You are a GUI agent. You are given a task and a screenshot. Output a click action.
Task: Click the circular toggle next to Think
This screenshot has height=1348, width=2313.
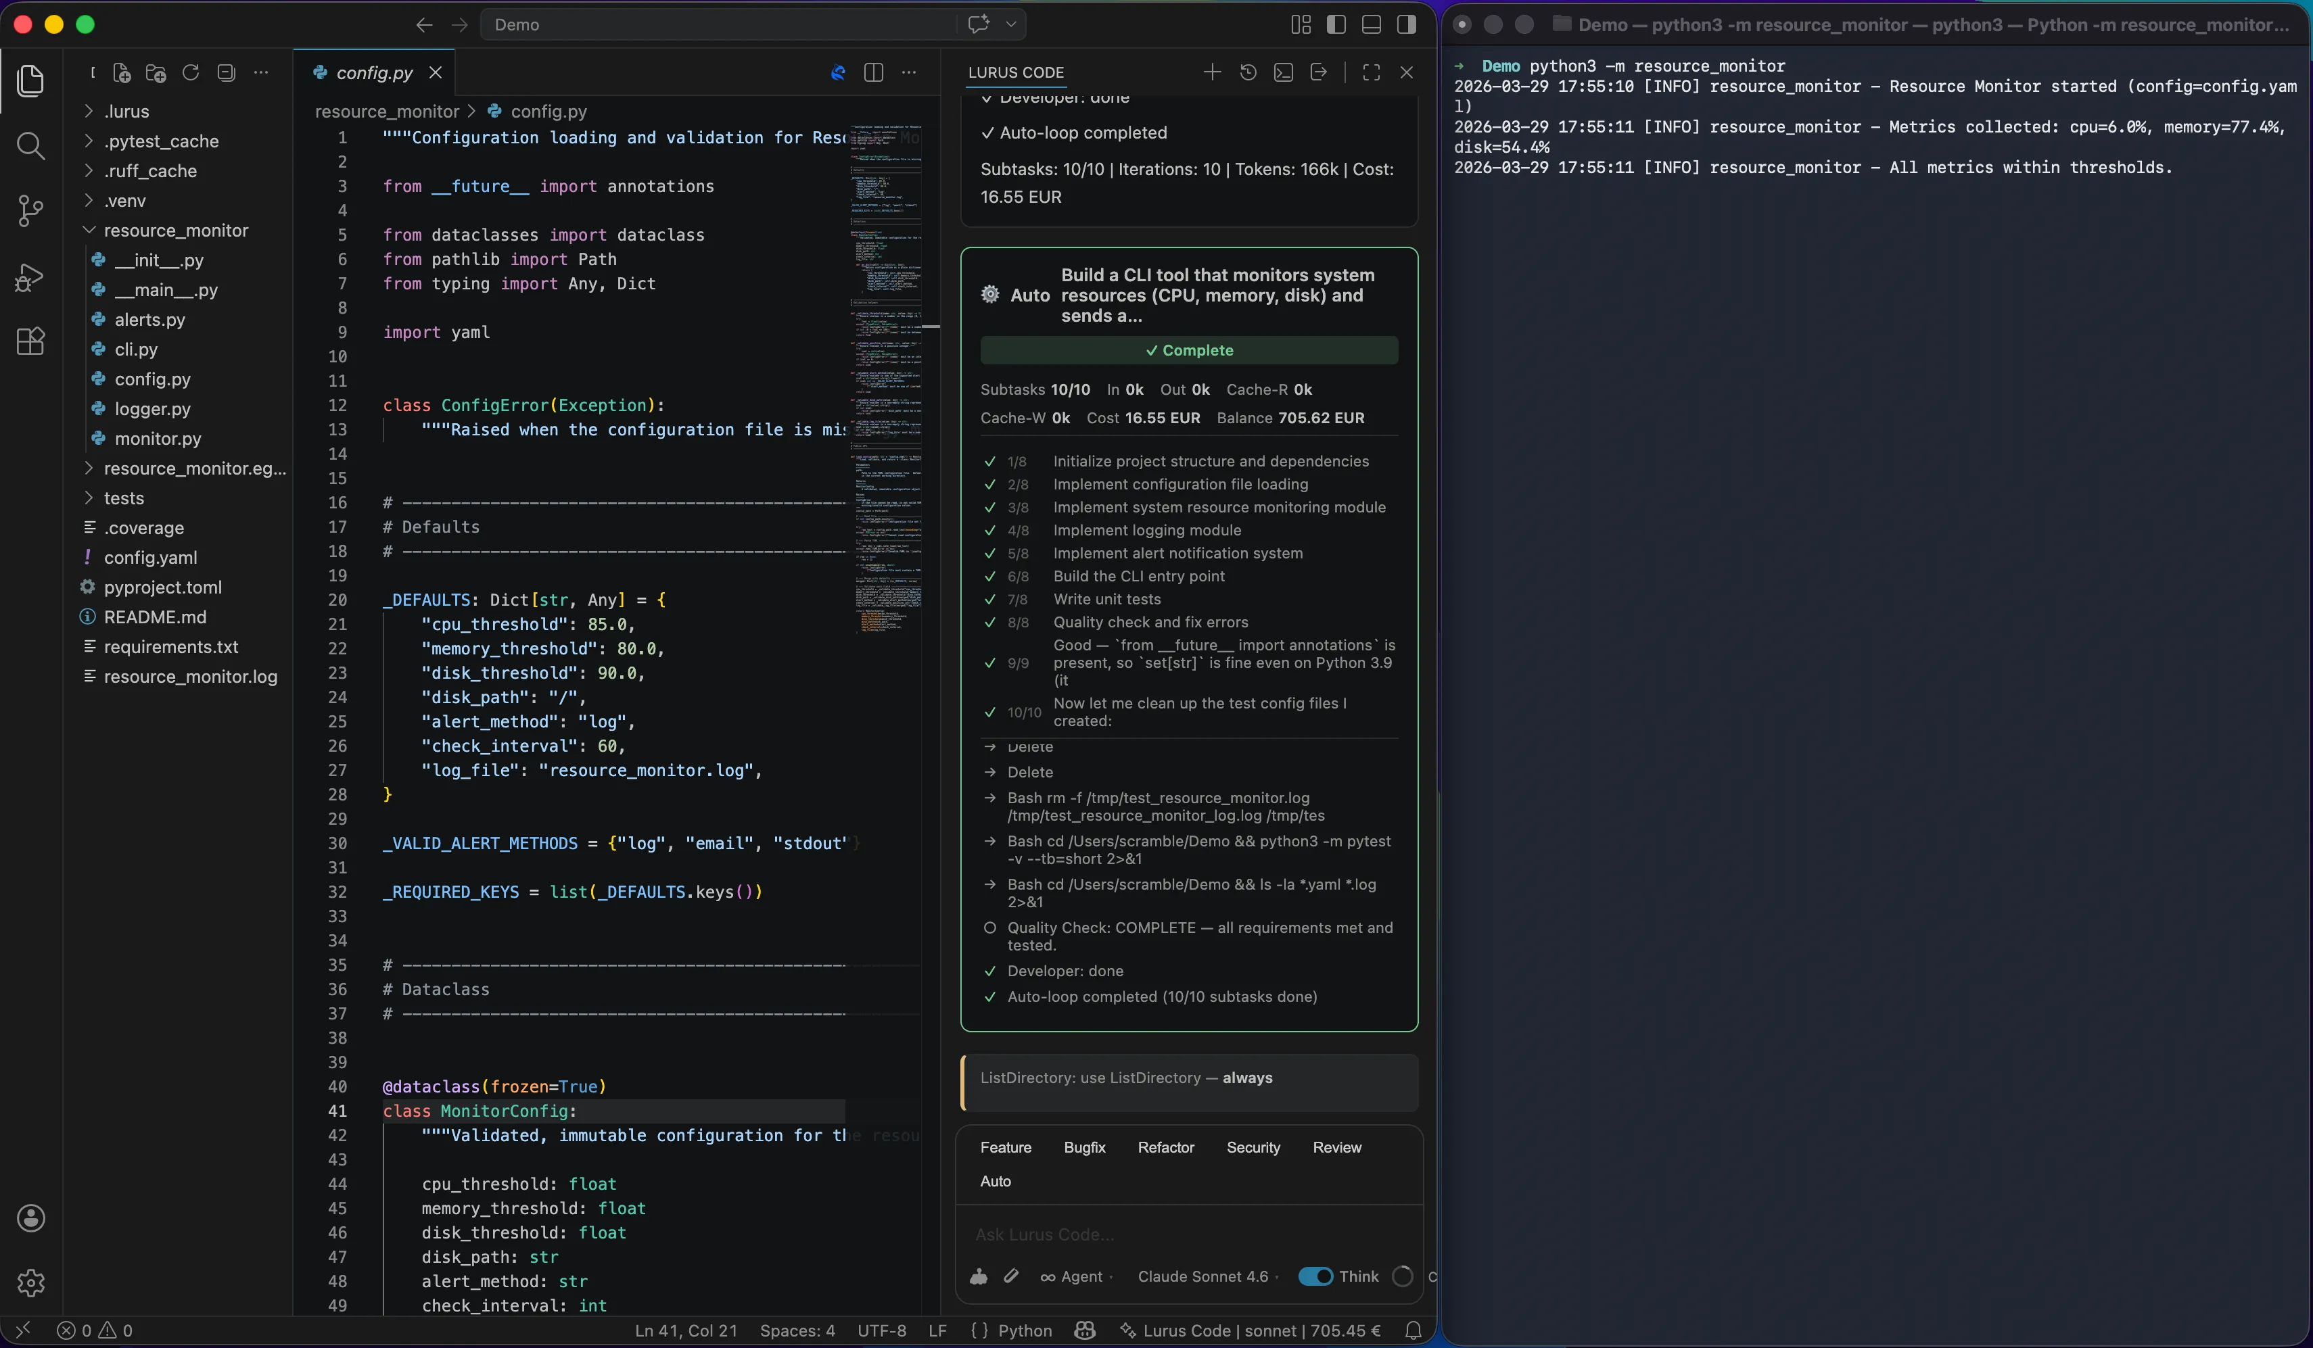pos(1401,1276)
